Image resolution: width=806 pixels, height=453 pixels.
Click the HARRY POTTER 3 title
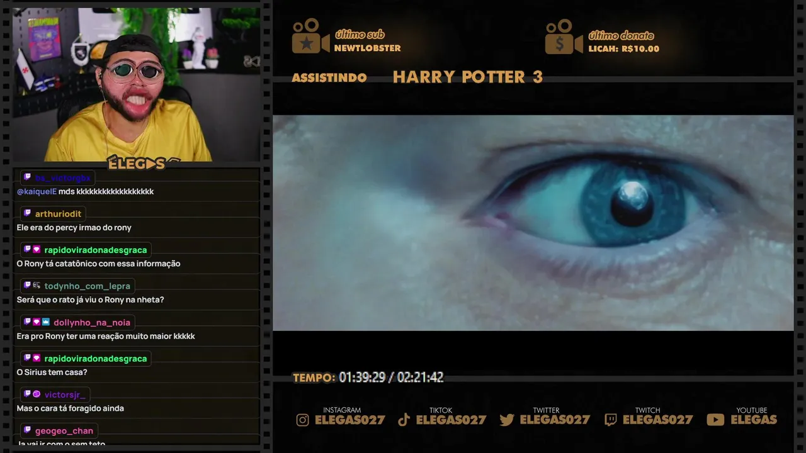[468, 77]
